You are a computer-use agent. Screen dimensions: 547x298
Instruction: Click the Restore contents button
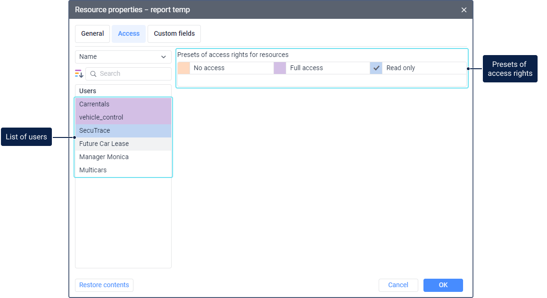pyautogui.click(x=104, y=285)
